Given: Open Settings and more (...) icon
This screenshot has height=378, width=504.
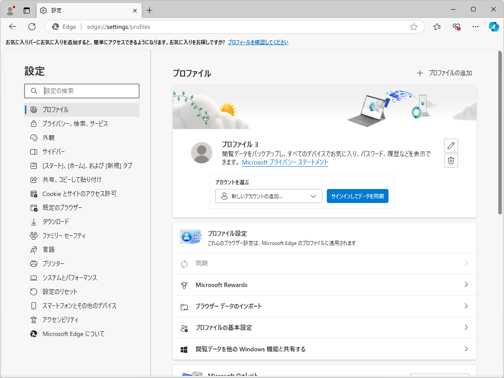Looking at the screenshot, I should tap(475, 27).
